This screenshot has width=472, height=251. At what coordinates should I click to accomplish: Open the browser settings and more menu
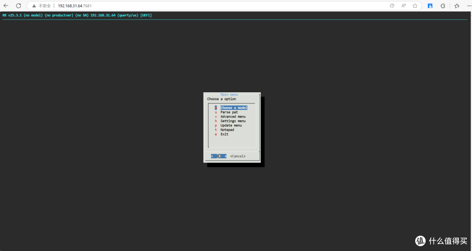(x=469, y=6)
